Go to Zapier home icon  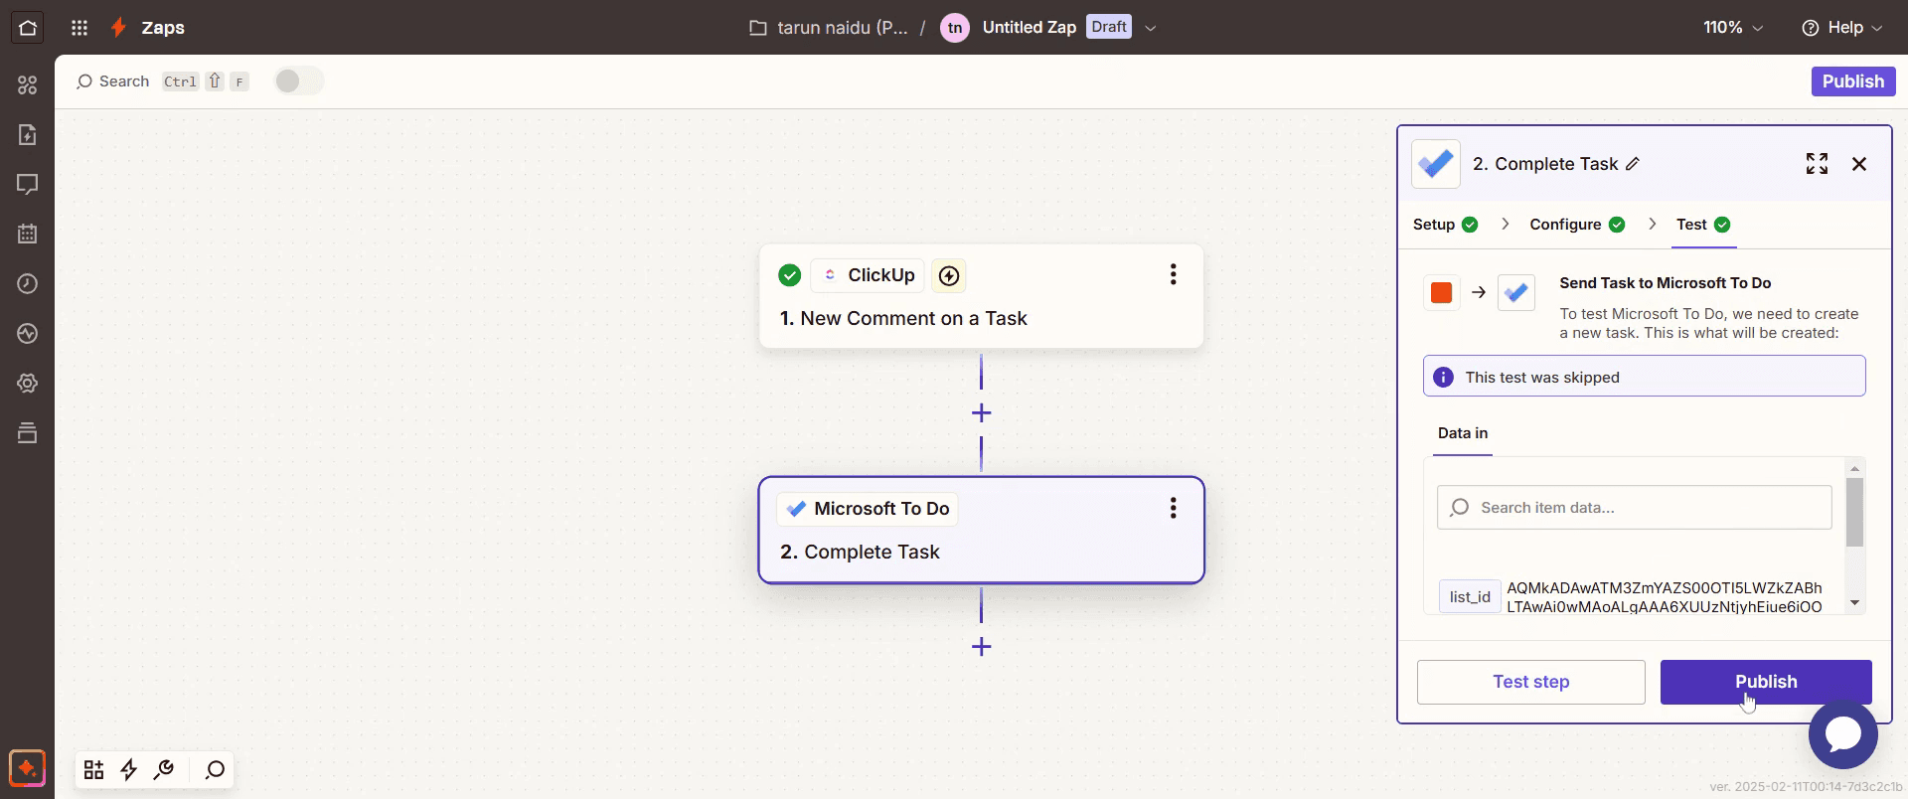click(x=28, y=27)
